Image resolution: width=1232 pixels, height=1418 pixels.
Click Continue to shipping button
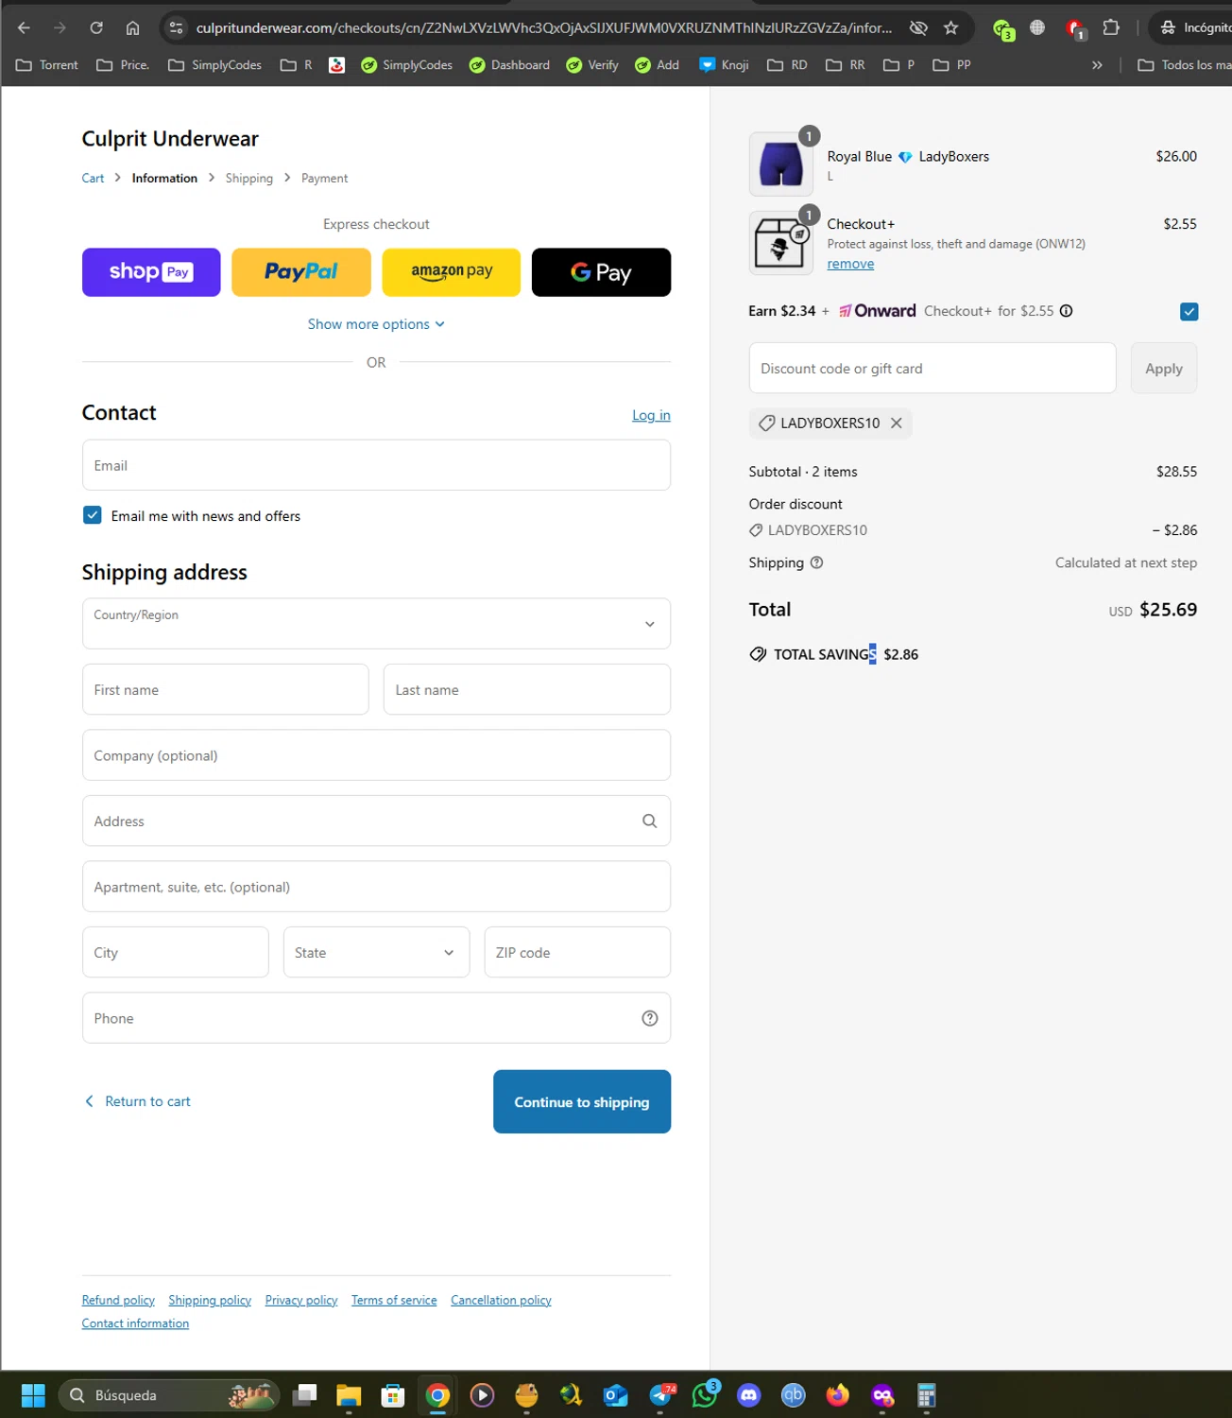582,1101
